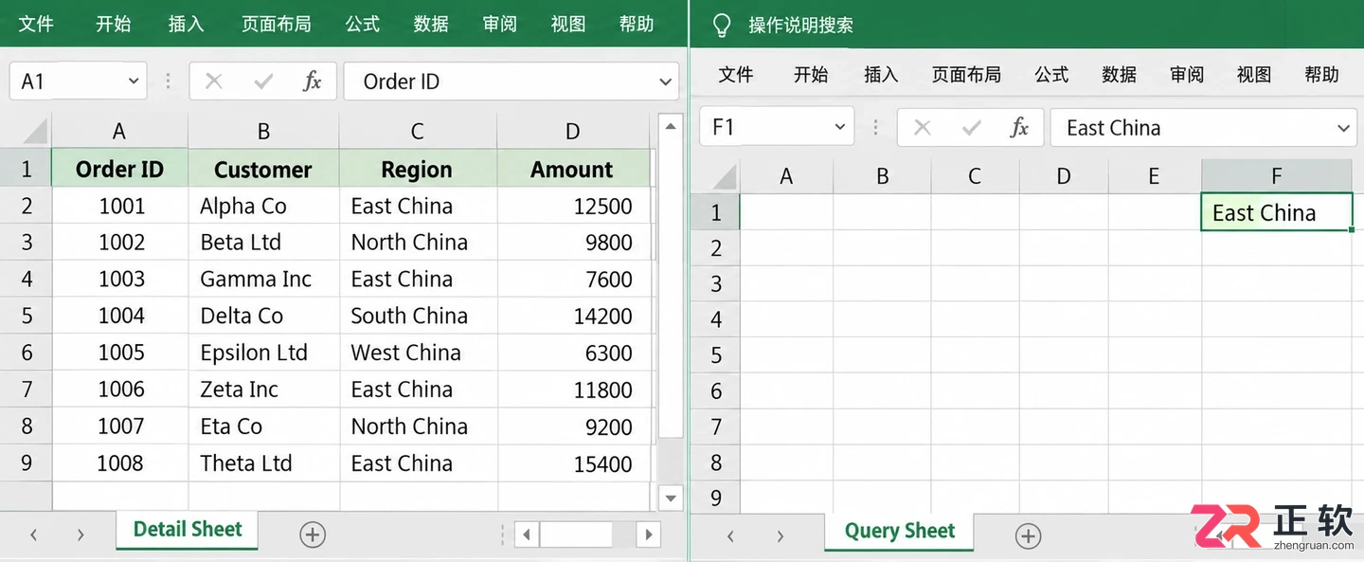The image size is (1364, 562).
Task: Switch to the Query Sheet tab
Action: (899, 532)
